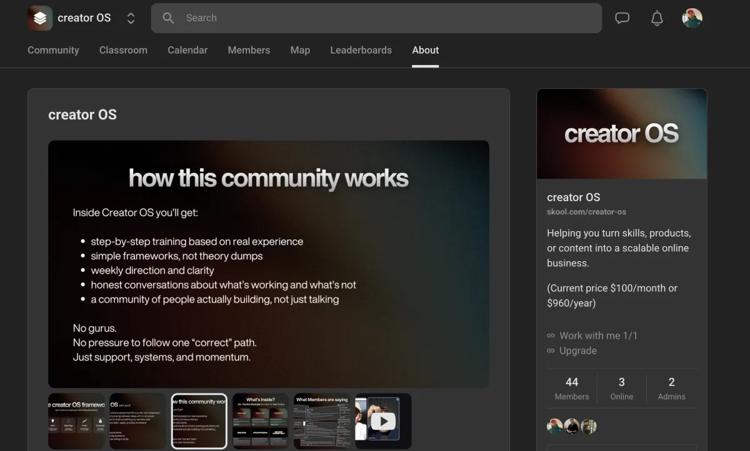Image resolution: width=750 pixels, height=451 pixels.
Task: Click the skool.com/creator-os URL
Action: tap(586, 212)
